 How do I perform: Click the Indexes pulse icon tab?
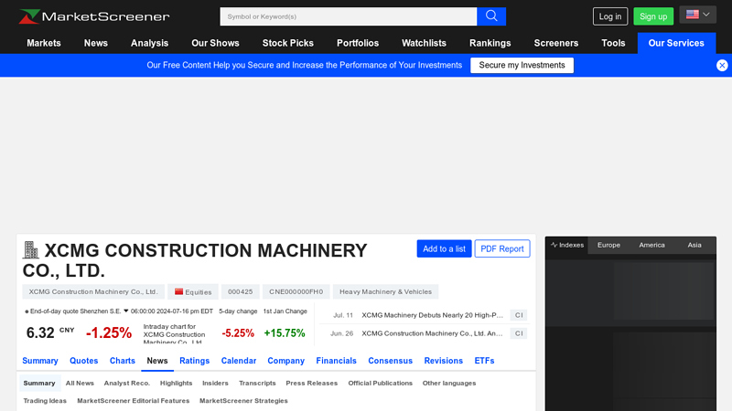[x=566, y=245]
